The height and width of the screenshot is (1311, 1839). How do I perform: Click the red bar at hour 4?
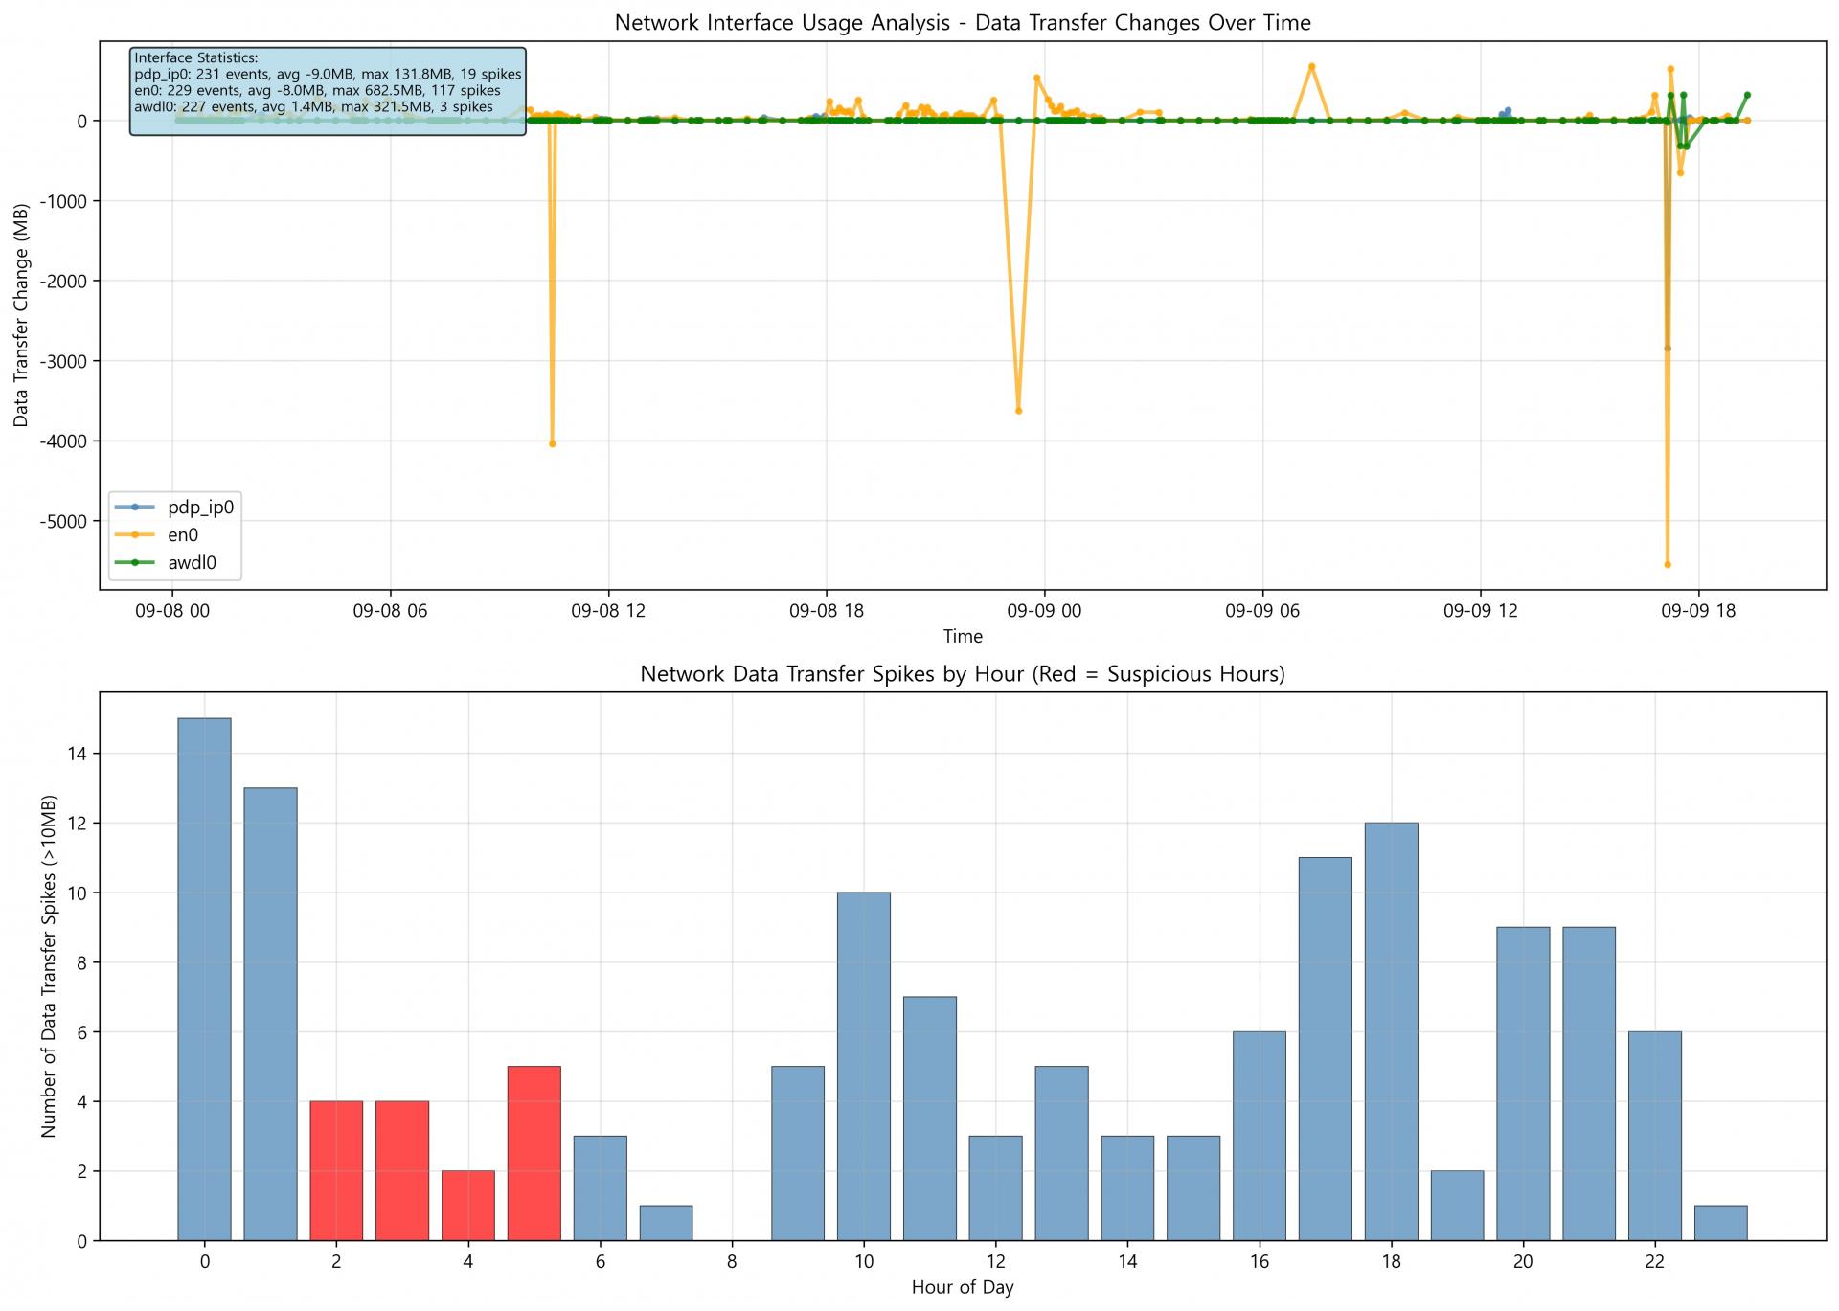(468, 1205)
